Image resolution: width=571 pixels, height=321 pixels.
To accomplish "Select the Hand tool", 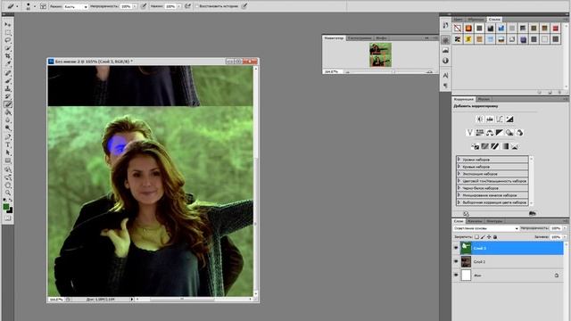I will coord(8,185).
